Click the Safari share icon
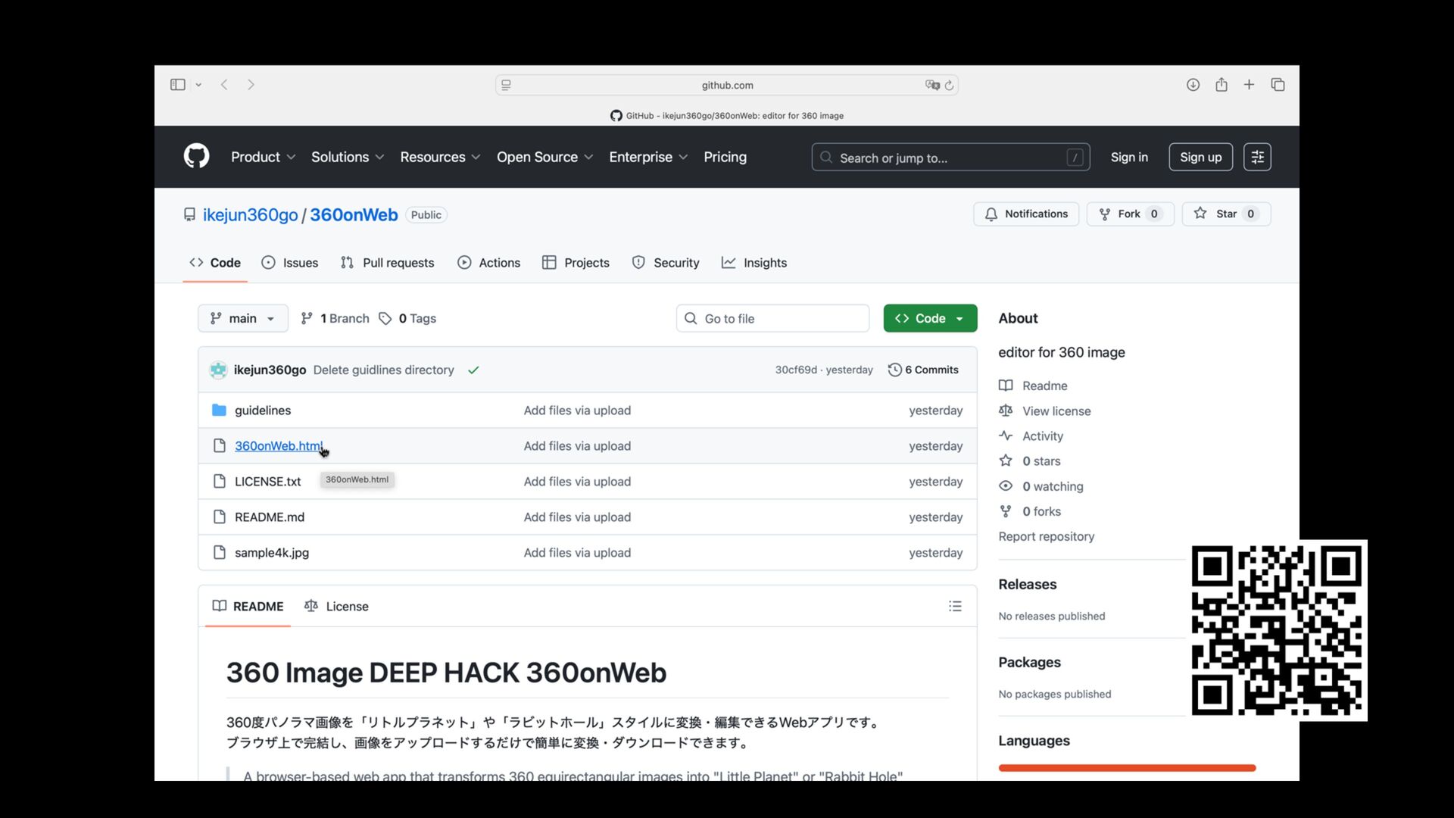This screenshot has width=1454, height=818. coord(1222,85)
